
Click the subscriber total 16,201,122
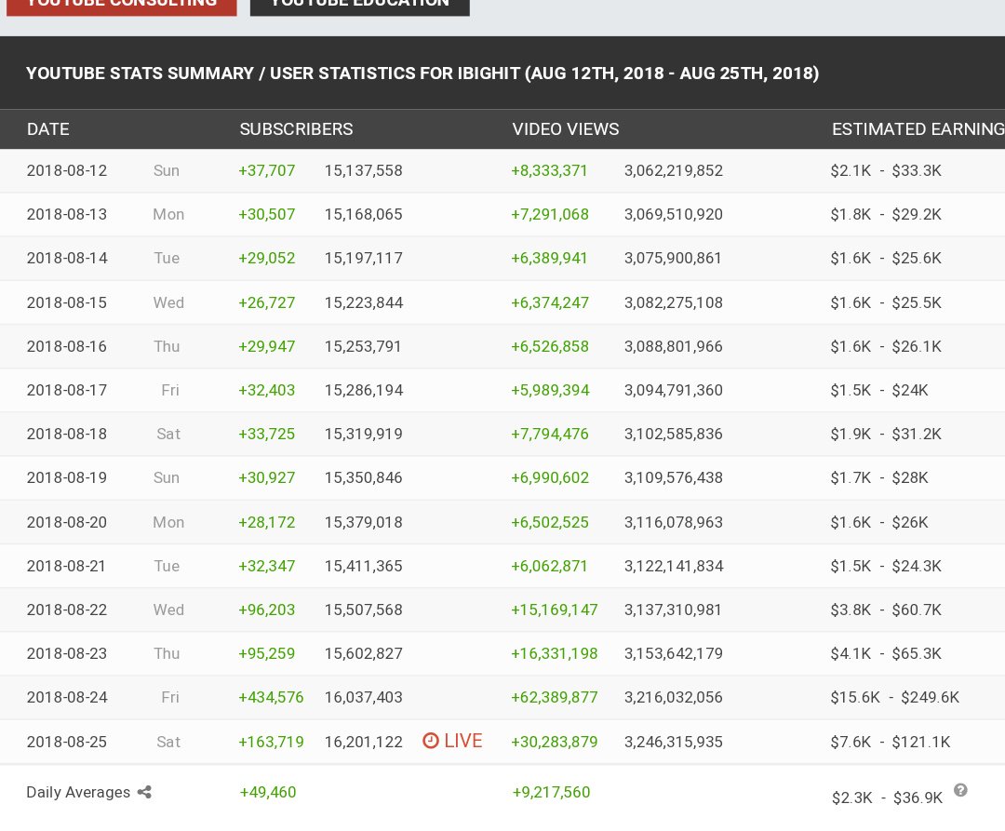[364, 742]
